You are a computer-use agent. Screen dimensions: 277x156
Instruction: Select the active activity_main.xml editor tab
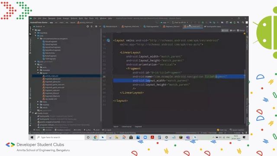tap(192, 26)
